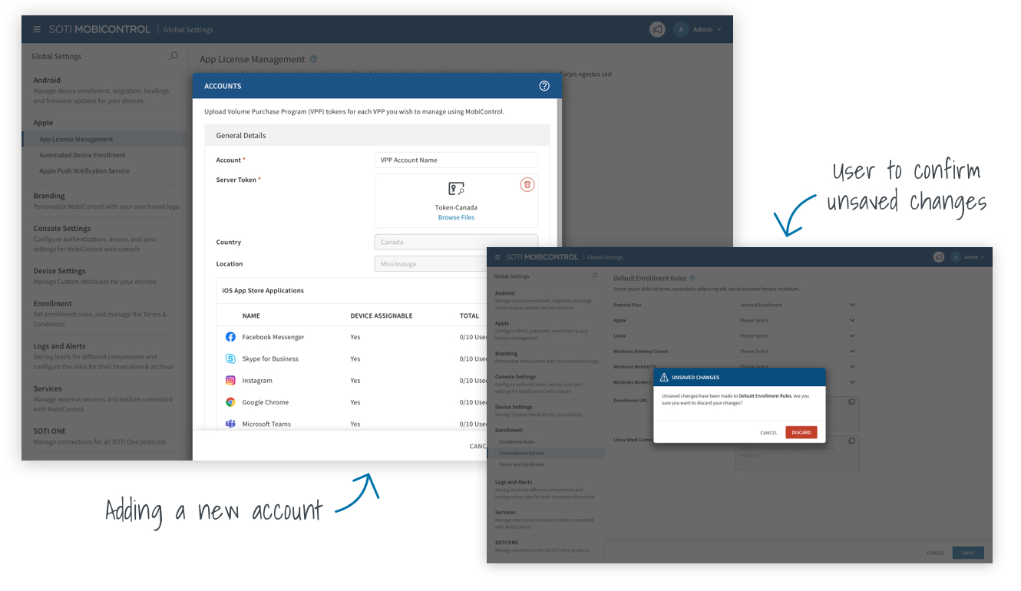Open the search magnifier in Global Settings sidebar

(x=173, y=56)
